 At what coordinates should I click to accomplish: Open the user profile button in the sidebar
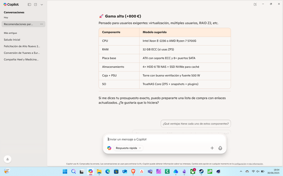click(x=8, y=159)
